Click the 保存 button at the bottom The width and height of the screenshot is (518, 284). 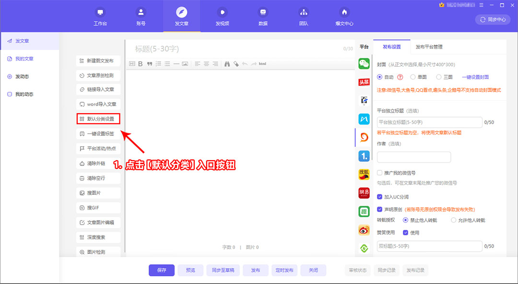[x=161, y=270]
